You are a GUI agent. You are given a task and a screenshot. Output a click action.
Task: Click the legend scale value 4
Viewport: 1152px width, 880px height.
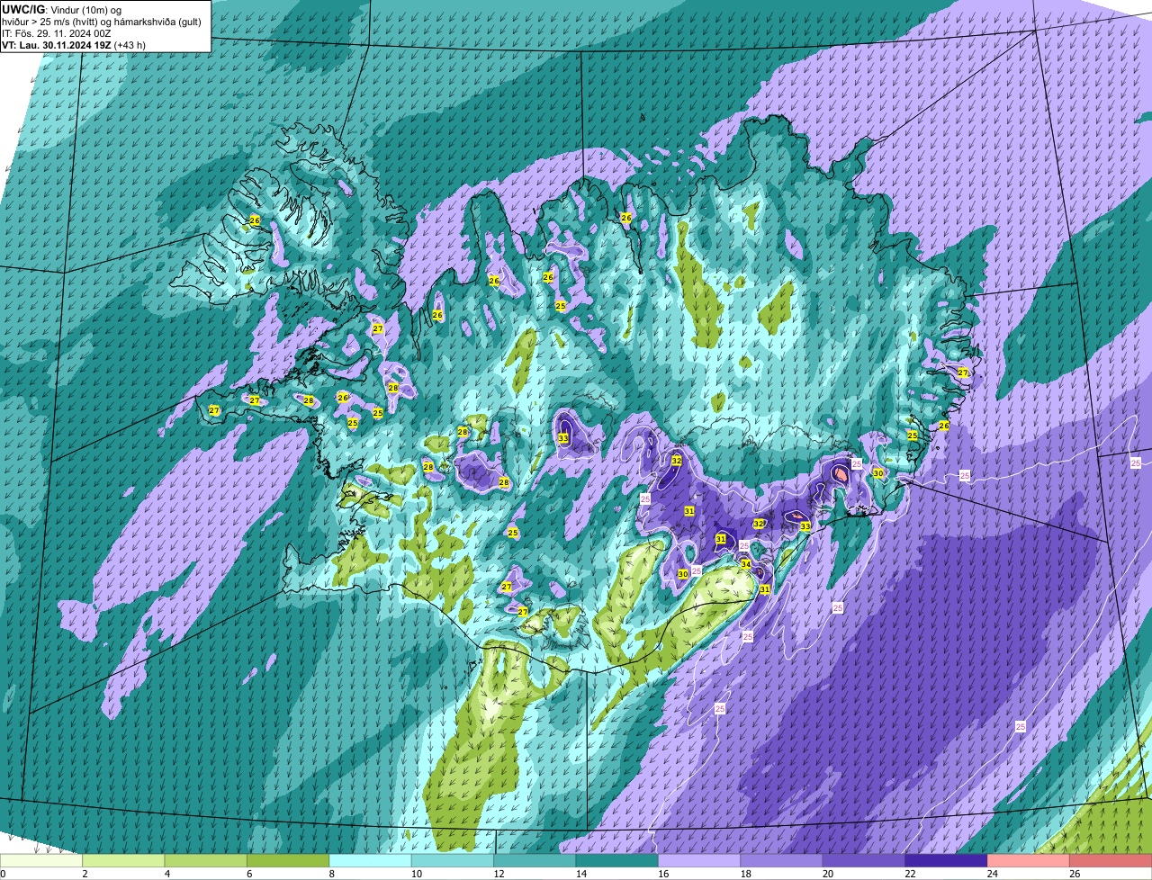coord(167,874)
